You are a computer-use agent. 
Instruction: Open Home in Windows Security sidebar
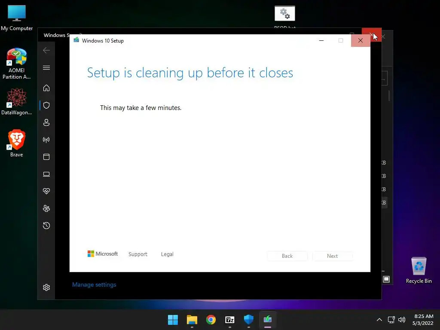[x=46, y=88]
